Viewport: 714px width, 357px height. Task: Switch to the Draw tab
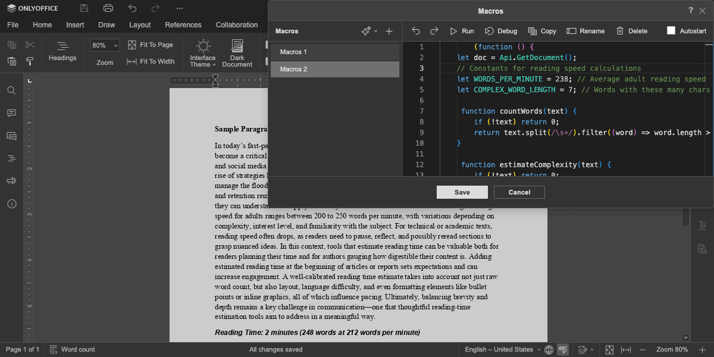click(107, 25)
